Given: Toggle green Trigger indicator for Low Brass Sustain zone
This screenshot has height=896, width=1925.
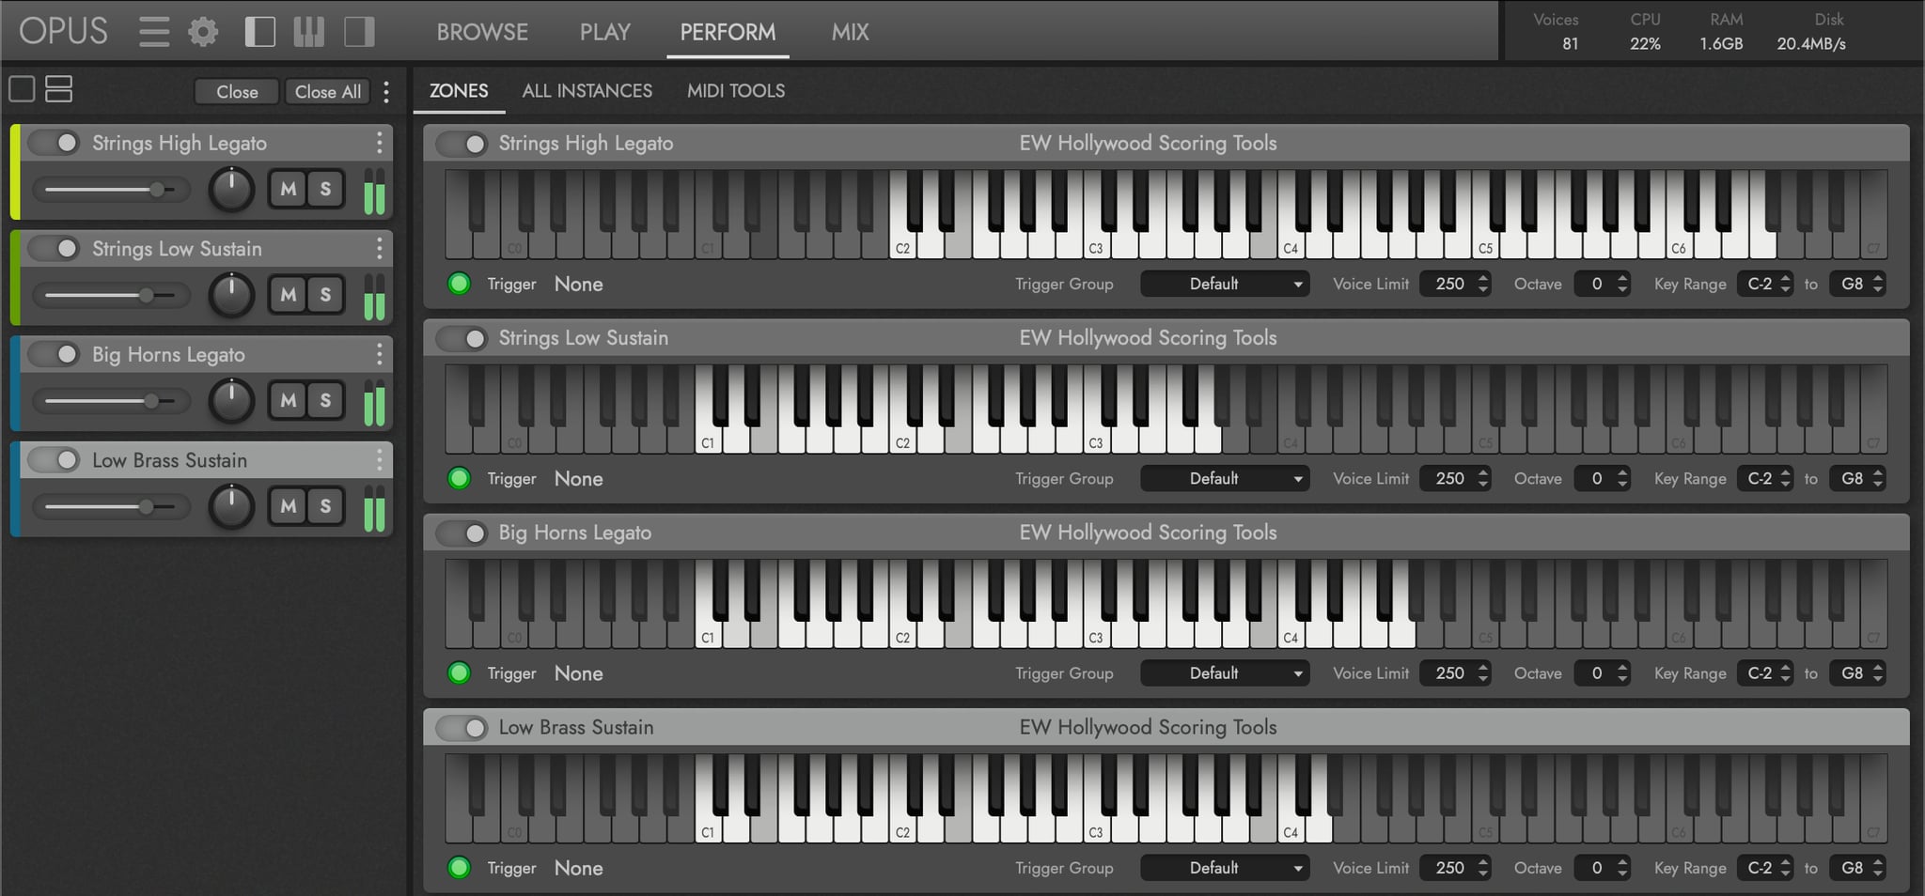Looking at the screenshot, I should point(460,868).
